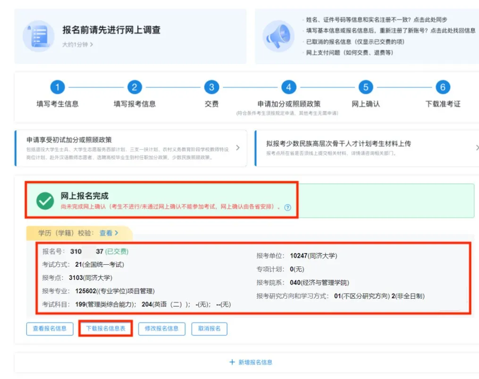Click 下载报名信息表 button
The height and width of the screenshot is (379, 479).
[x=105, y=329]
